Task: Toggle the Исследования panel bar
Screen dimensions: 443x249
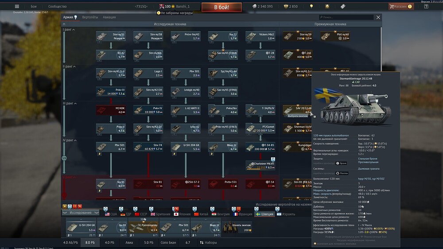Action: coord(81,213)
